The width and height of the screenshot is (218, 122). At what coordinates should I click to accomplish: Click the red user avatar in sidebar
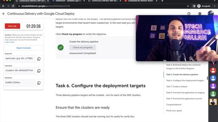(213, 70)
